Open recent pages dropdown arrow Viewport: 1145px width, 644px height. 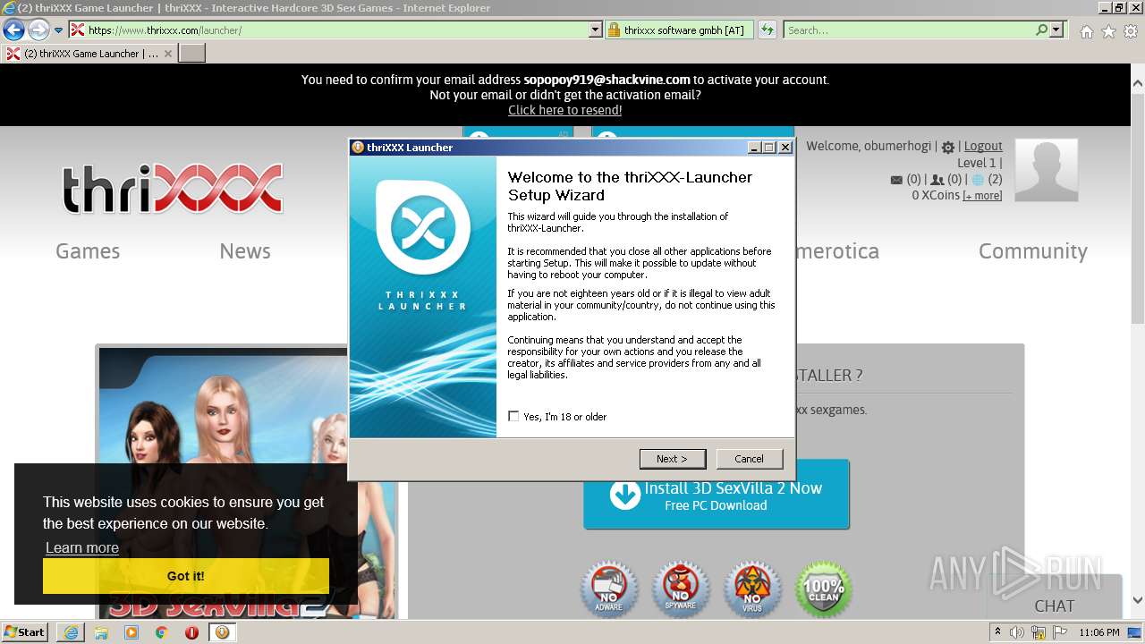tap(59, 30)
